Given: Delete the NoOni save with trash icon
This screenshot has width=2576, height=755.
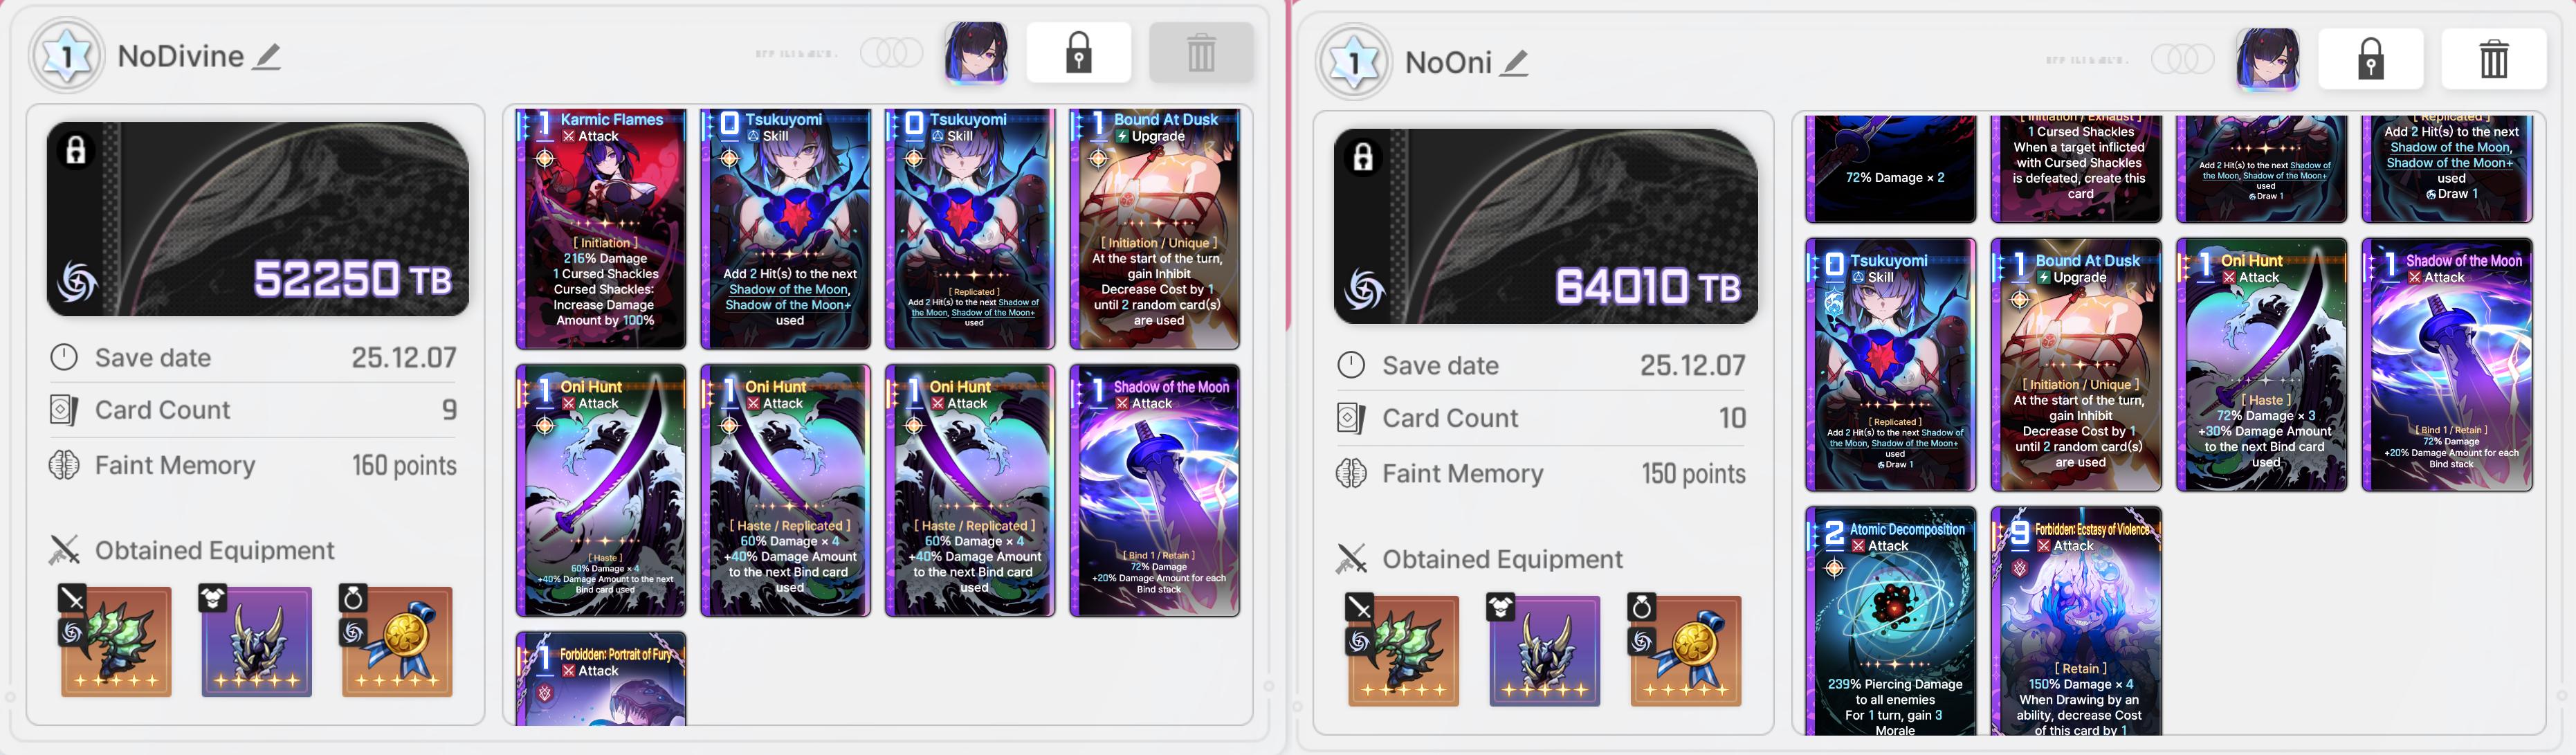Looking at the screenshot, I should click(x=2493, y=59).
